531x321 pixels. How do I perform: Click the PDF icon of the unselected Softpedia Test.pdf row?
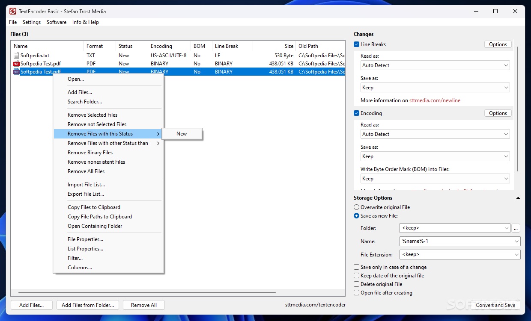tap(16, 64)
